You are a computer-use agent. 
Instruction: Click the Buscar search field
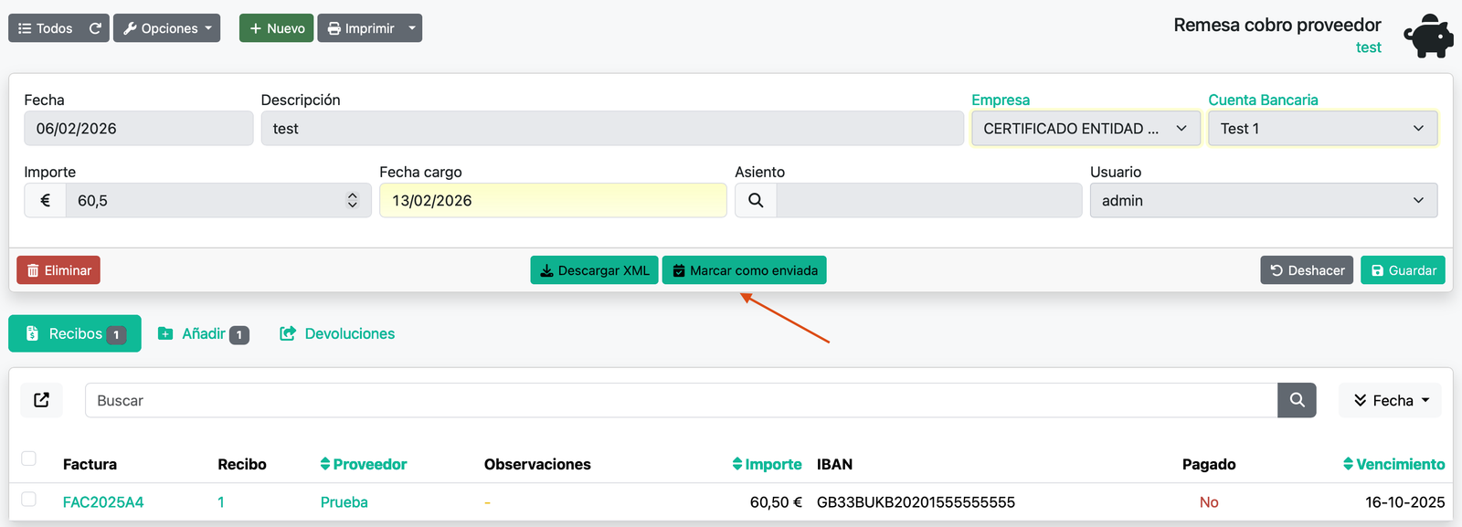[681, 400]
